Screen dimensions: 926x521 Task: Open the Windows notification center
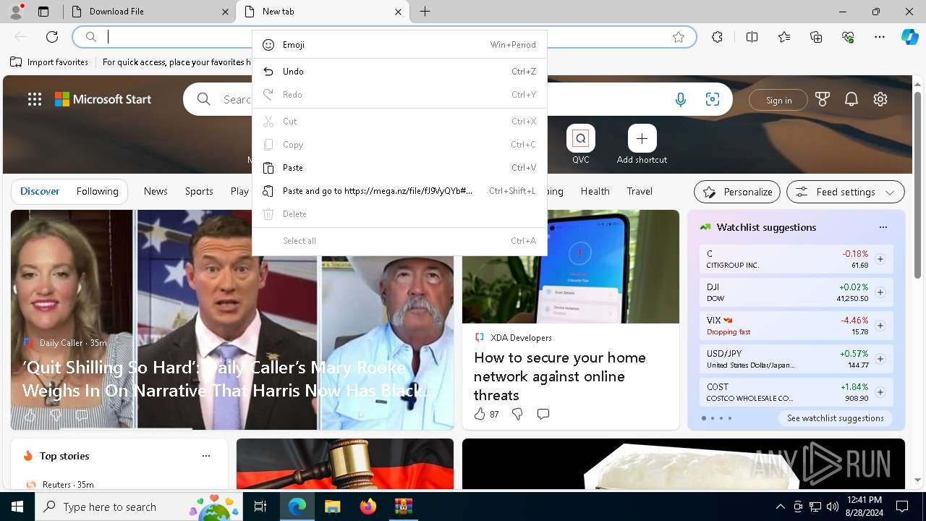click(x=902, y=507)
